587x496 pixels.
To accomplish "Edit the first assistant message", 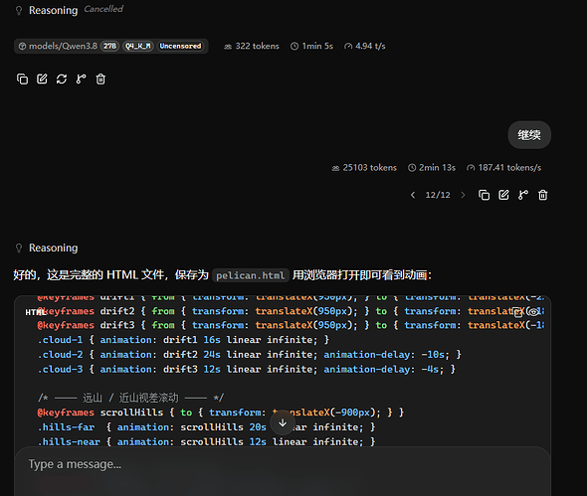I will click(x=42, y=79).
